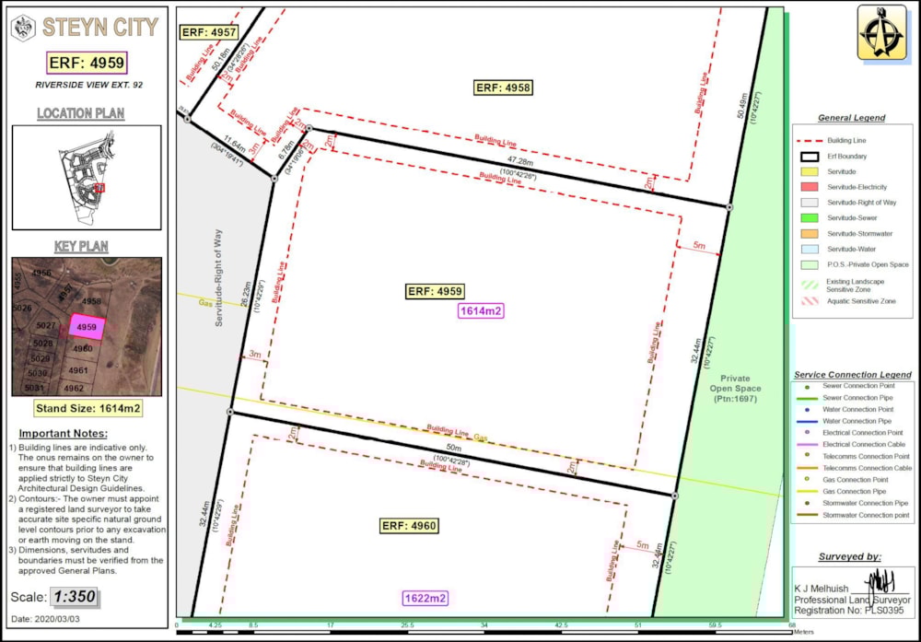Select the compass rose icon

coord(881,34)
